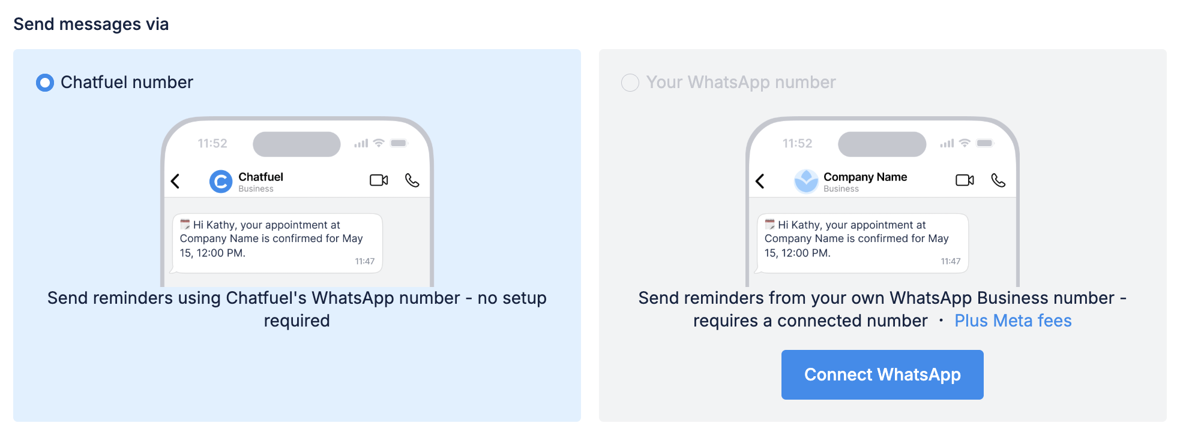
Task: Click the Wi-Fi status icon in Chatfuel phone
Action: point(379,143)
